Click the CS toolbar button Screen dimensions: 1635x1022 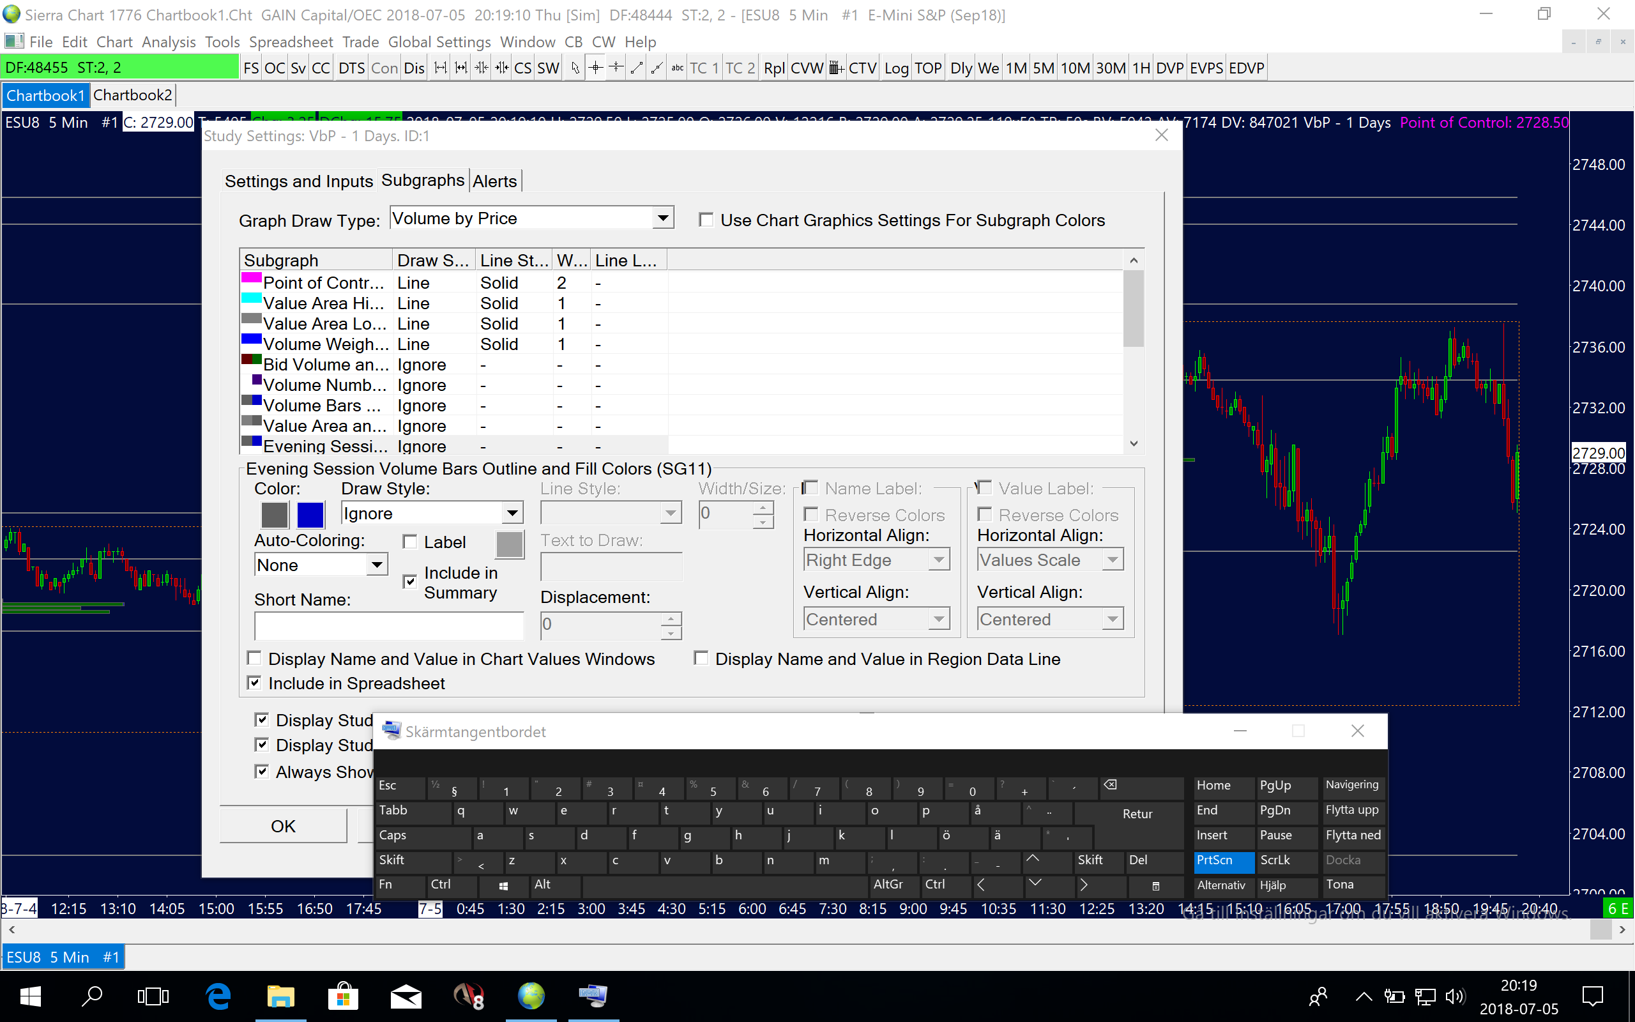point(522,68)
